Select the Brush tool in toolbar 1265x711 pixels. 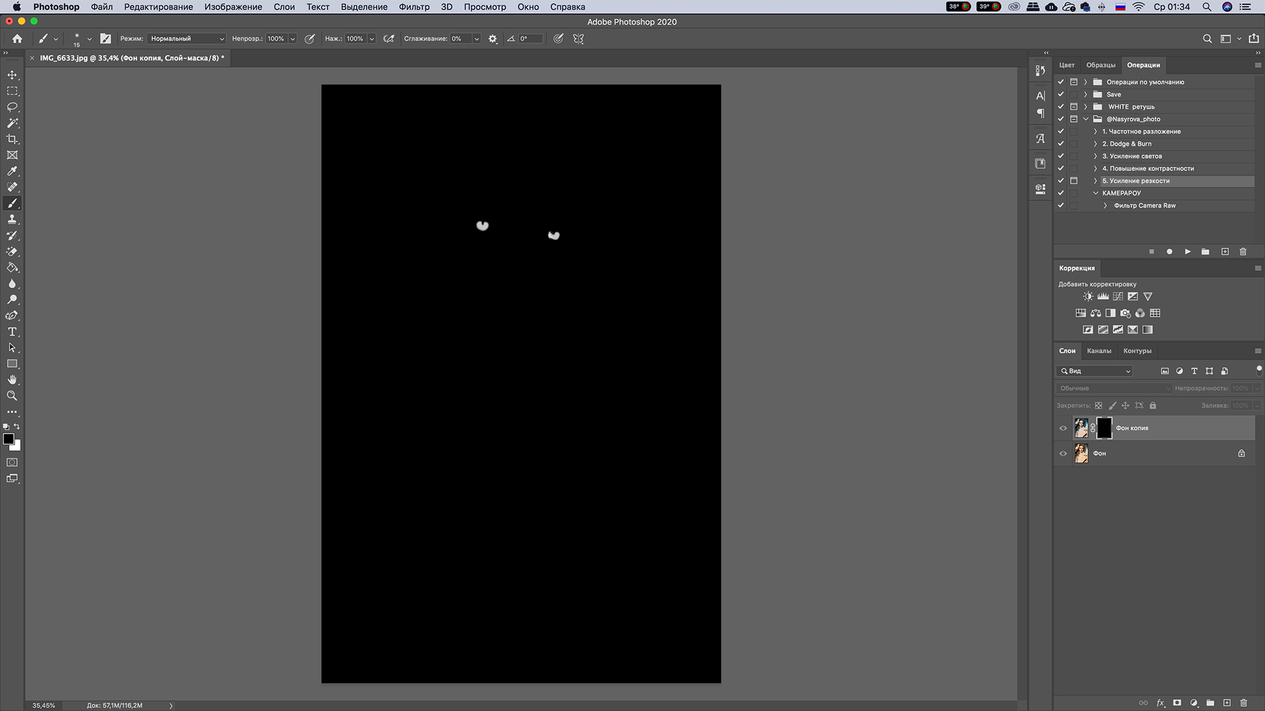click(12, 202)
